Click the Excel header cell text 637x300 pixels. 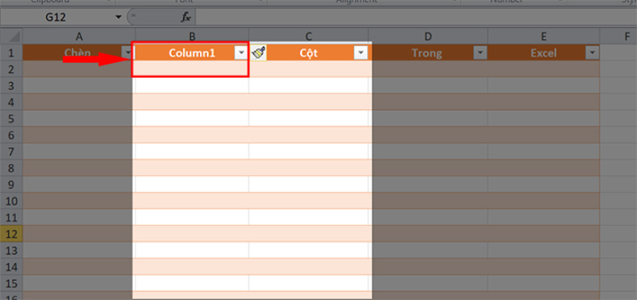point(544,53)
